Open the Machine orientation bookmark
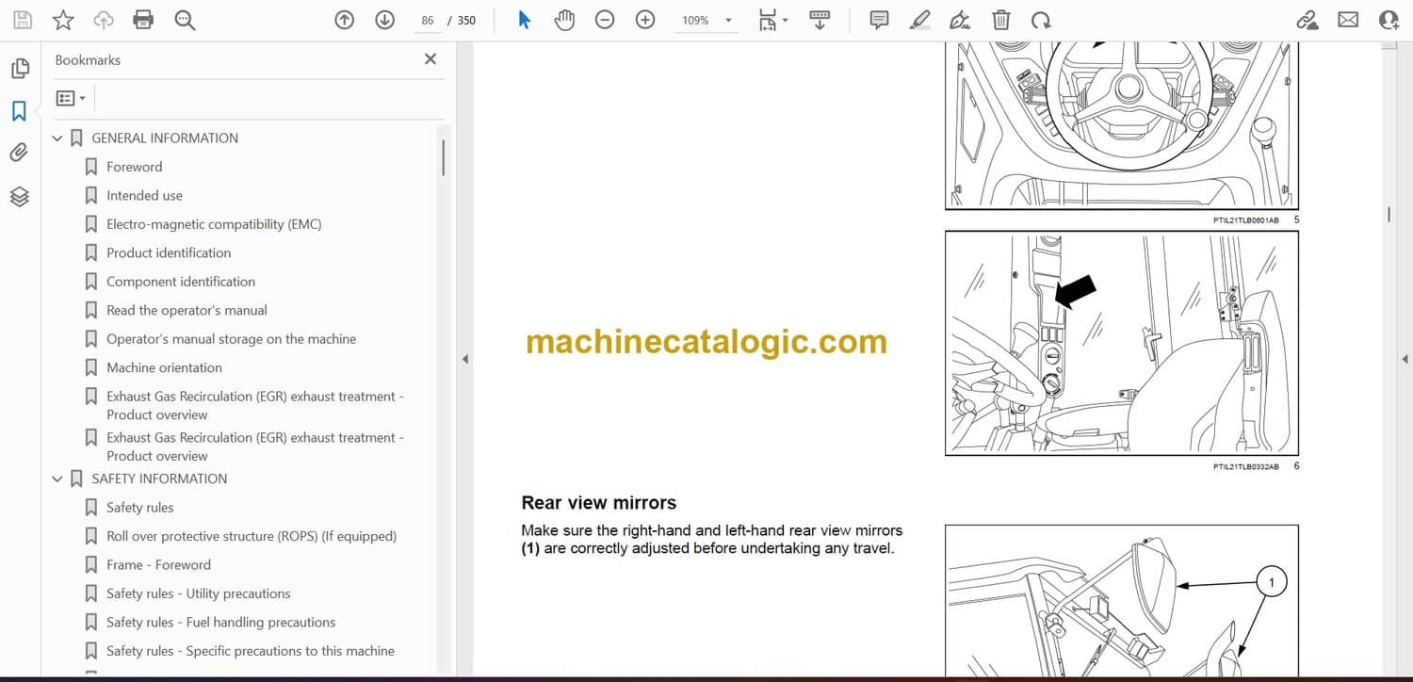 (164, 367)
